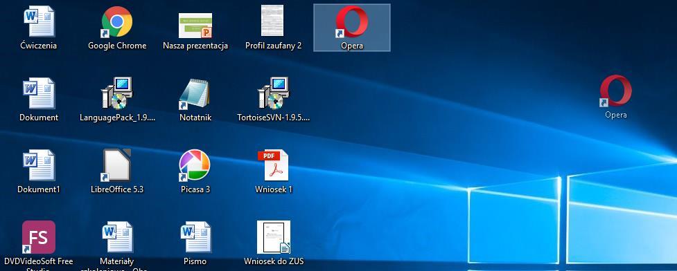Open the LibreOffice 5.3 shortcut icon
677x271 pixels.
(116, 165)
